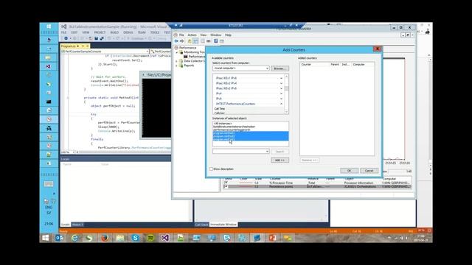Click the Visual Studio icon in left sidebar
The width and height of the screenshot is (472, 265).
pyautogui.click(x=49, y=66)
